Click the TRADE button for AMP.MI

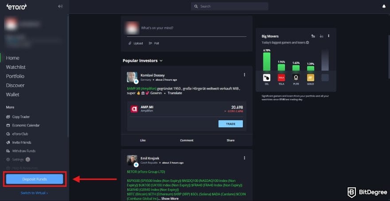click(x=230, y=124)
